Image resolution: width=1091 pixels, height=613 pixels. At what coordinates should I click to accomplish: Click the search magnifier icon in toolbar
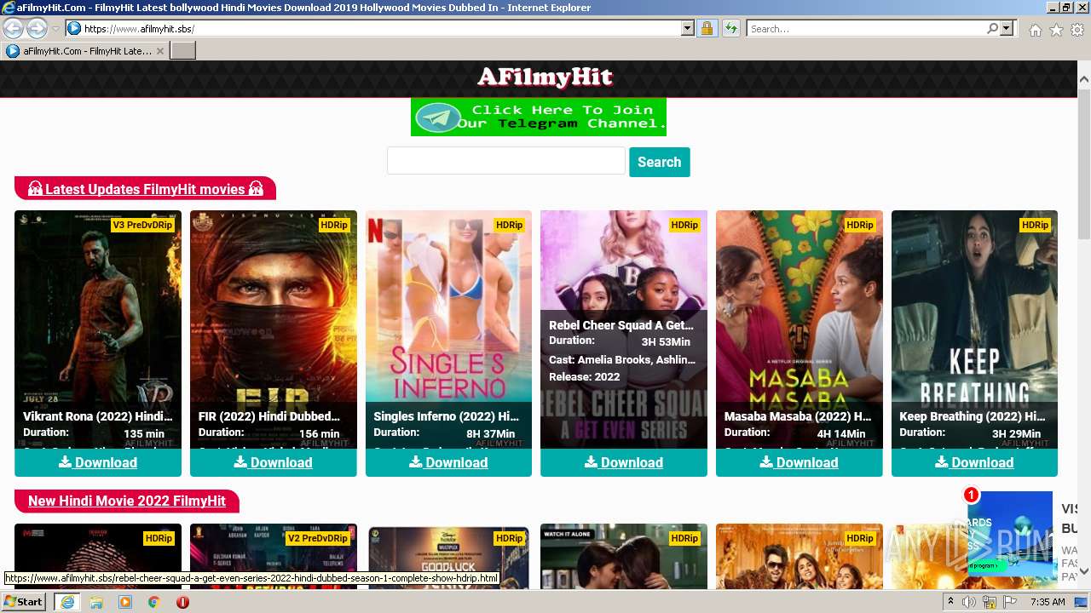pos(992,28)
